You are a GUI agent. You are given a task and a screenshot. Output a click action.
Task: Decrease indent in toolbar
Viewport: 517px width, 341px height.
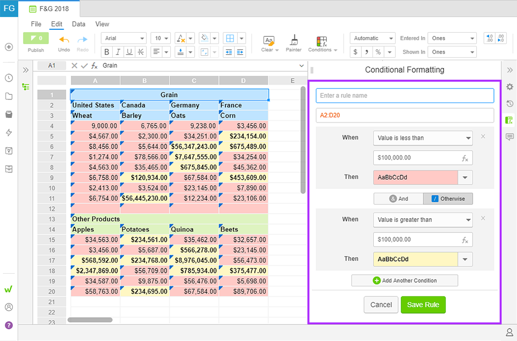[x=228, y=52]
